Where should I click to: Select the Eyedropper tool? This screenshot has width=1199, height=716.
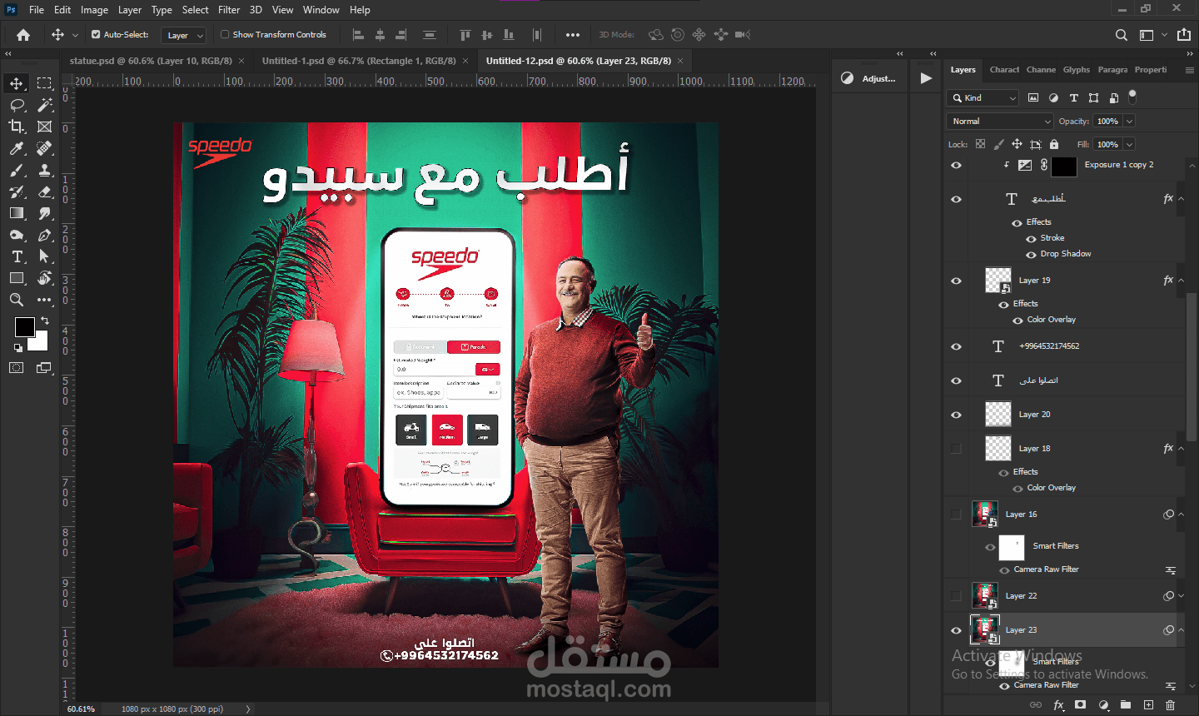(17, 148)
